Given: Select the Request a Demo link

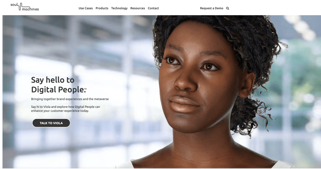Looking at the screenshot, I should coord(212,8).
